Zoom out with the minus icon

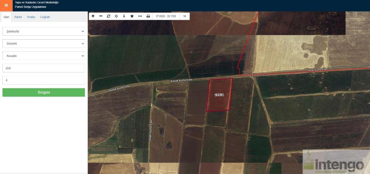point(101,16)
